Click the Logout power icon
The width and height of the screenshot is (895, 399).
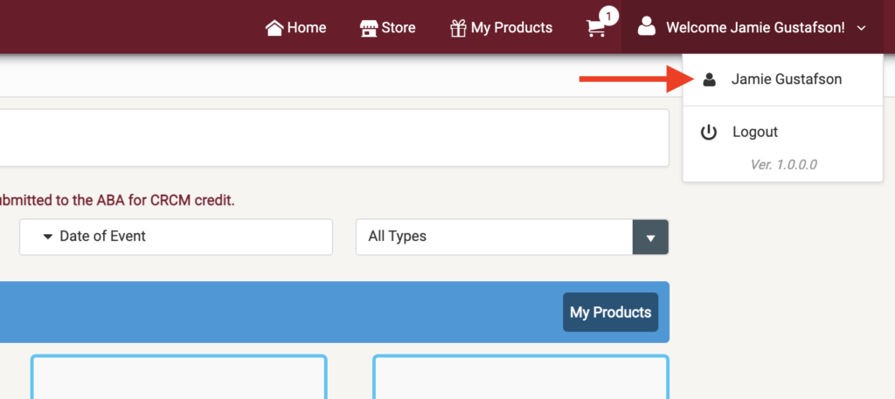coord(708,132)
